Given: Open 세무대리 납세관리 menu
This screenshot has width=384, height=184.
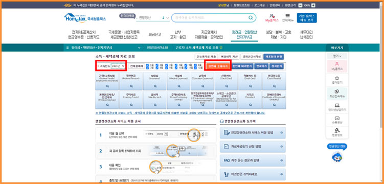Looking at the screenshot, I should (306, 35).
